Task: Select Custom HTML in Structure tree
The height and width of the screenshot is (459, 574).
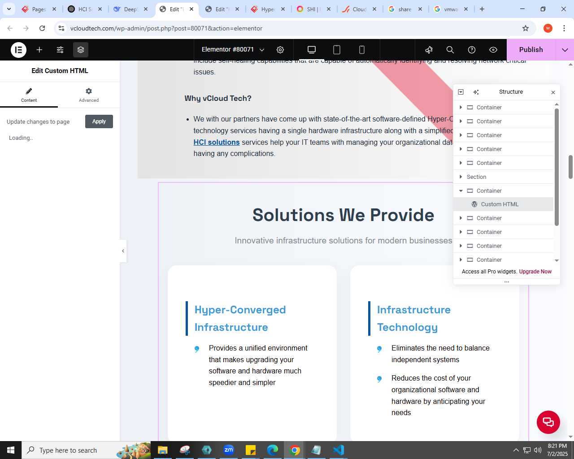Action: point(504,204)
